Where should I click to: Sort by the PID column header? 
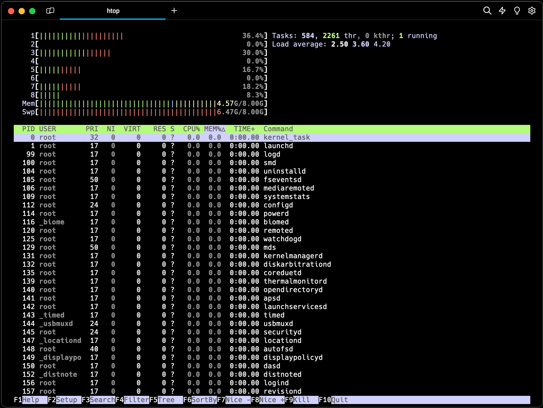coord(29,129)
